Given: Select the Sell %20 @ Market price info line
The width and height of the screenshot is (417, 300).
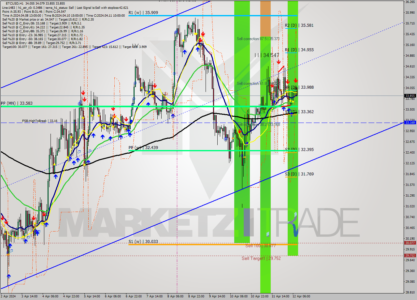Looking at the screenshot, I should coord(48,19).
